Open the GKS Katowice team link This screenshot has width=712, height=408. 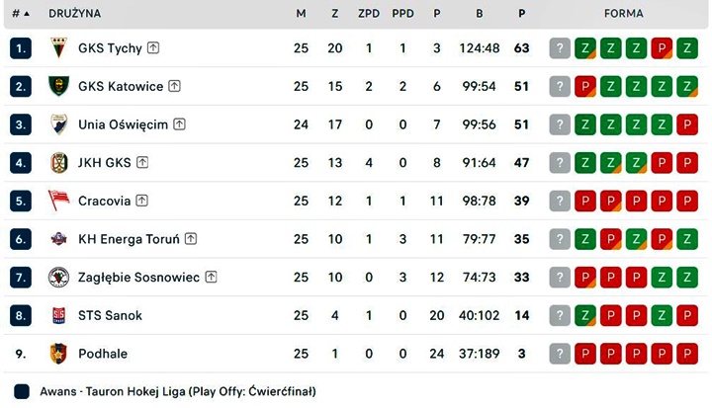click(x=120, y=87)
